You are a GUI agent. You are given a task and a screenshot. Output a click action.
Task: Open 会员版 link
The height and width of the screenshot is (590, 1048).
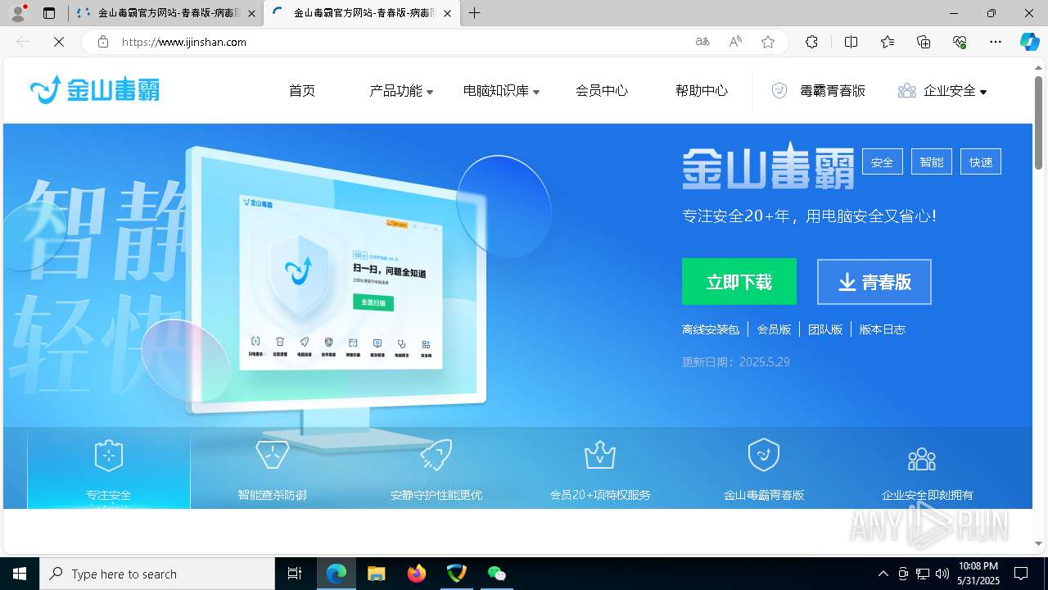coord(774,329)
